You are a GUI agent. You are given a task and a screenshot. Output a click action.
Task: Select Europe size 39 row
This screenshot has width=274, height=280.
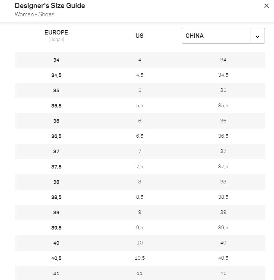click(x=56, y=212)
